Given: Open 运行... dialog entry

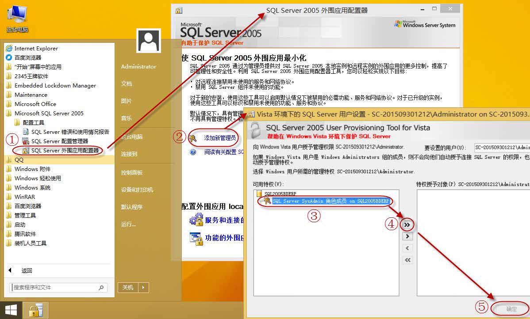Looking at the screenshot, I should [x=128, y=224].
